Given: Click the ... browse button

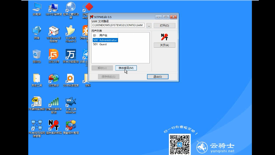Looking at the screenshot, I should pos(149,25).
